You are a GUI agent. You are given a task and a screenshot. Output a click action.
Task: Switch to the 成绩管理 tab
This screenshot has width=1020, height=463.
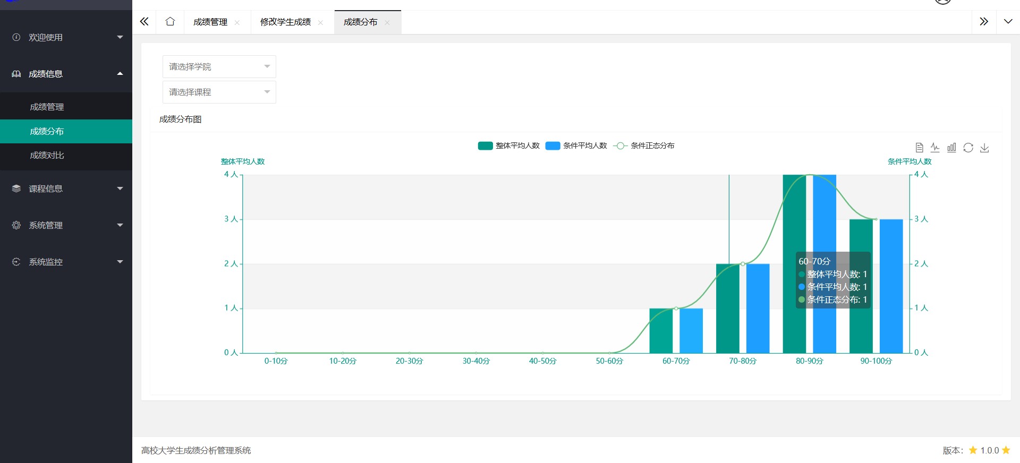click(210, 22)
